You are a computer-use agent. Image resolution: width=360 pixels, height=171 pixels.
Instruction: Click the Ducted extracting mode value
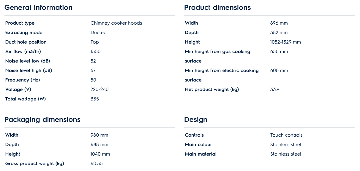(x=99, y=33)
